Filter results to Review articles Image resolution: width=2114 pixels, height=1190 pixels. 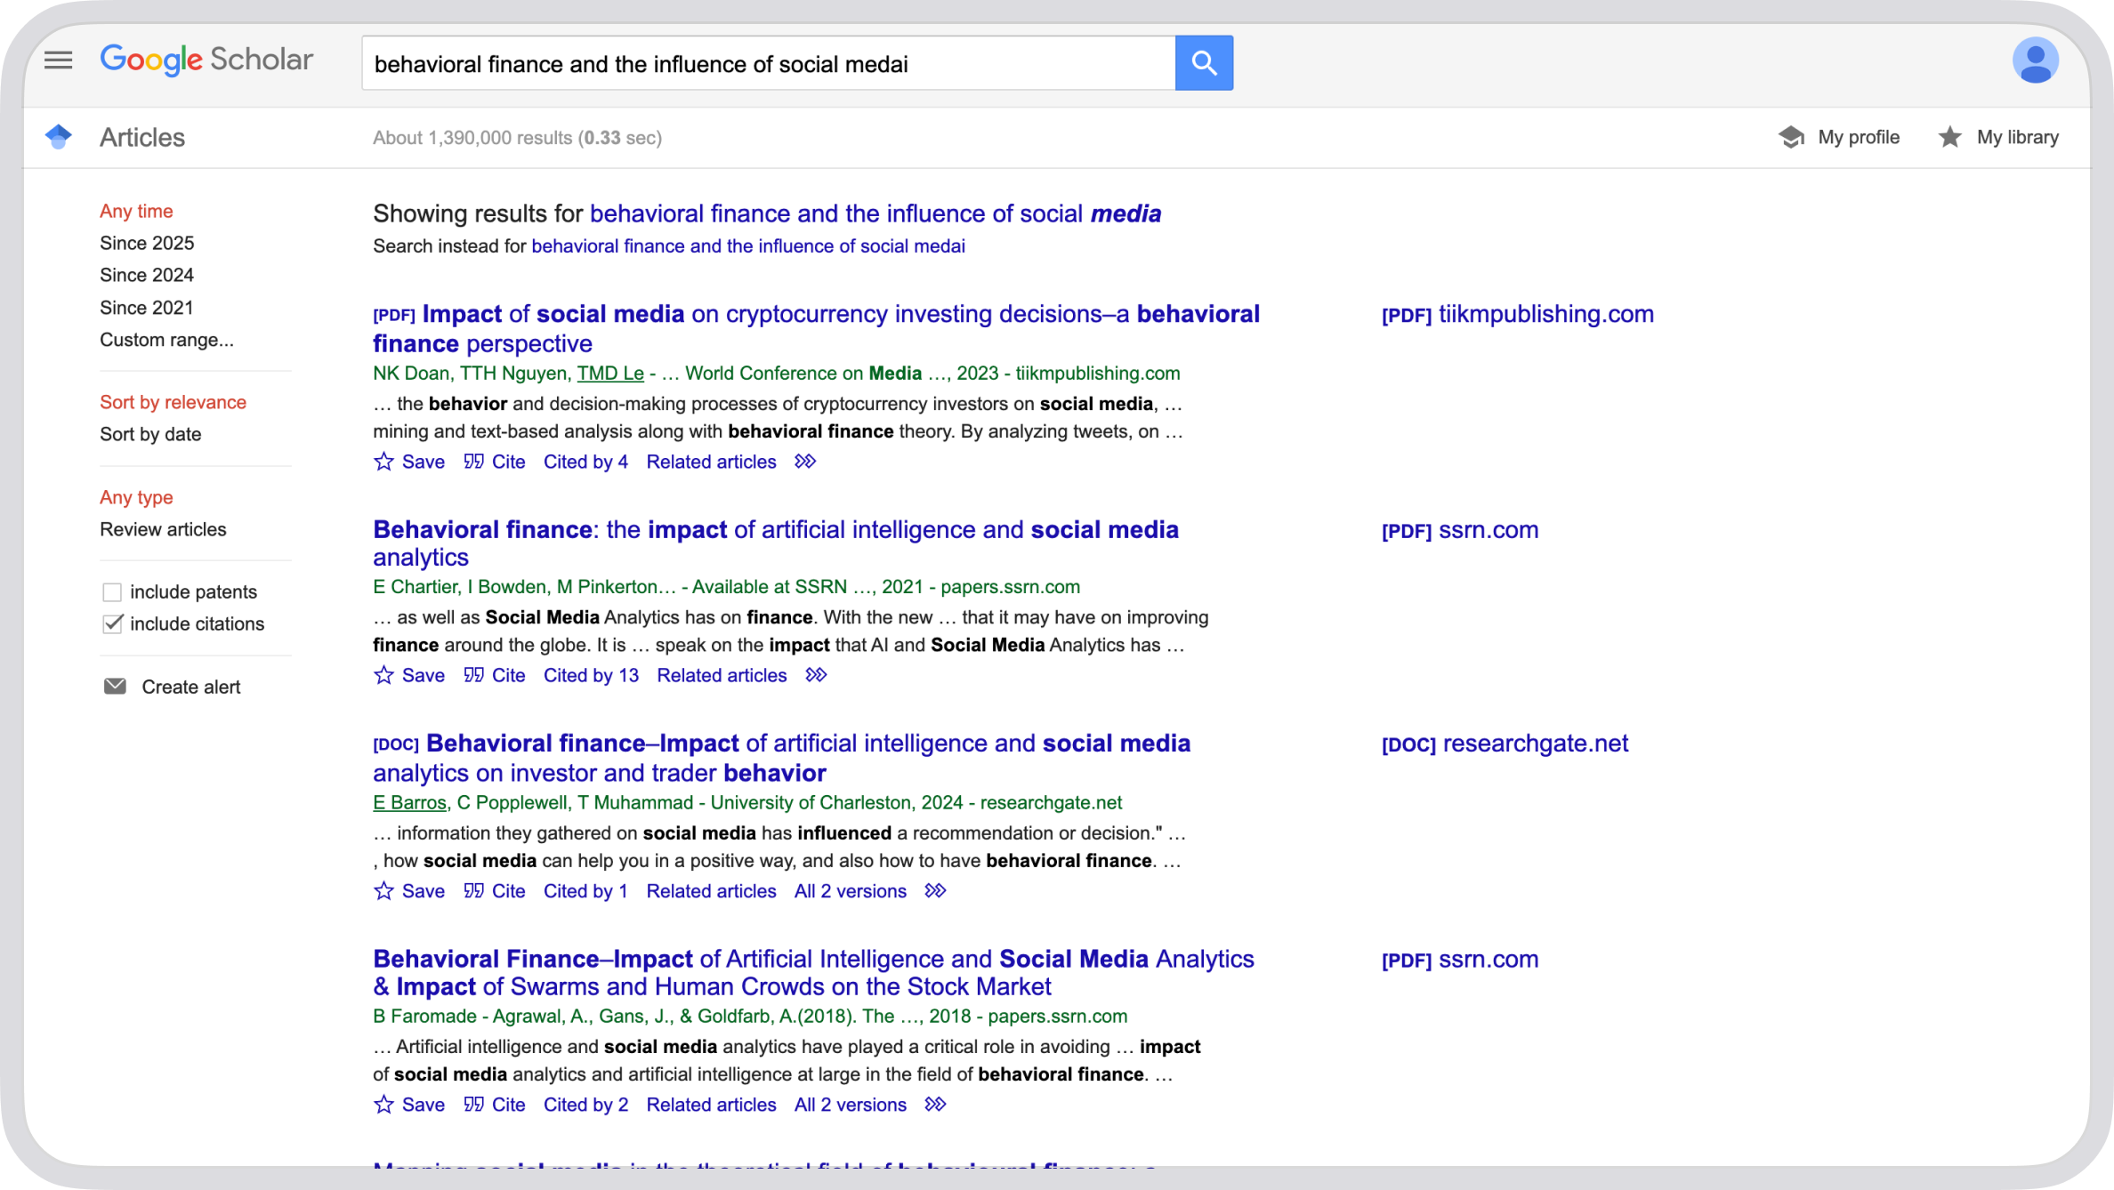(163, 528)
